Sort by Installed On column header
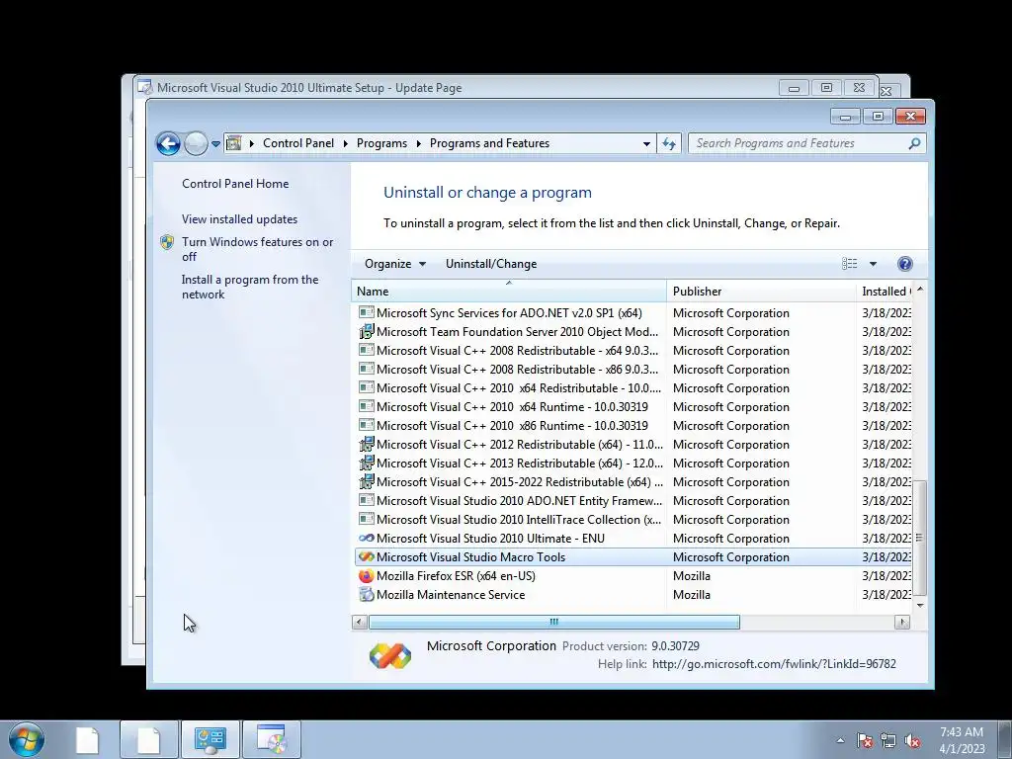The image size is (1012, 759). pyautogui.click(x=885, y=292)
